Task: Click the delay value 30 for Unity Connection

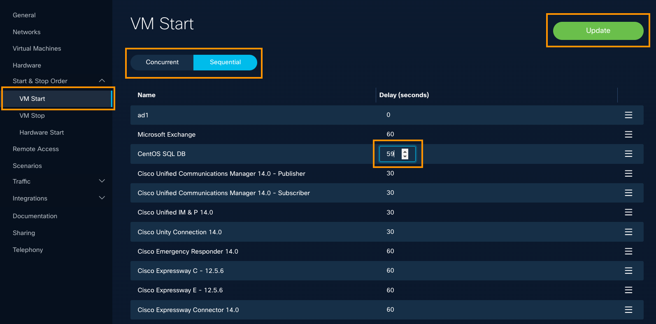Action: [x=391, y=232]
